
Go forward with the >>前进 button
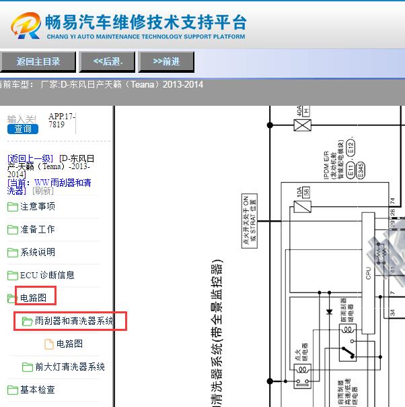tap(166, 62)
